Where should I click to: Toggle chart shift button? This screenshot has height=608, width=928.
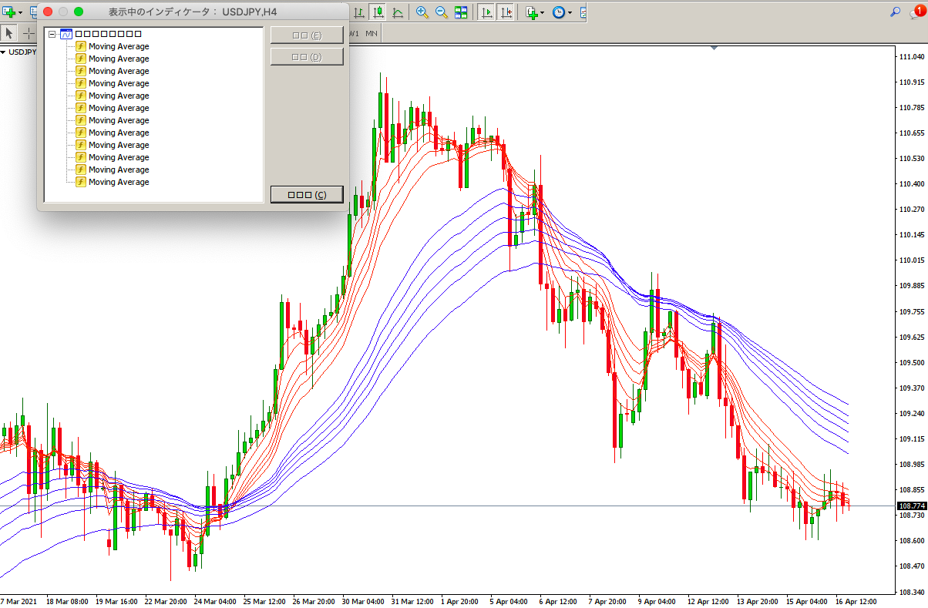tap(506, 12)
